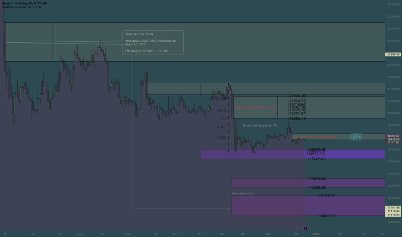Click the (13578.66) price level label

pos(317,179)
